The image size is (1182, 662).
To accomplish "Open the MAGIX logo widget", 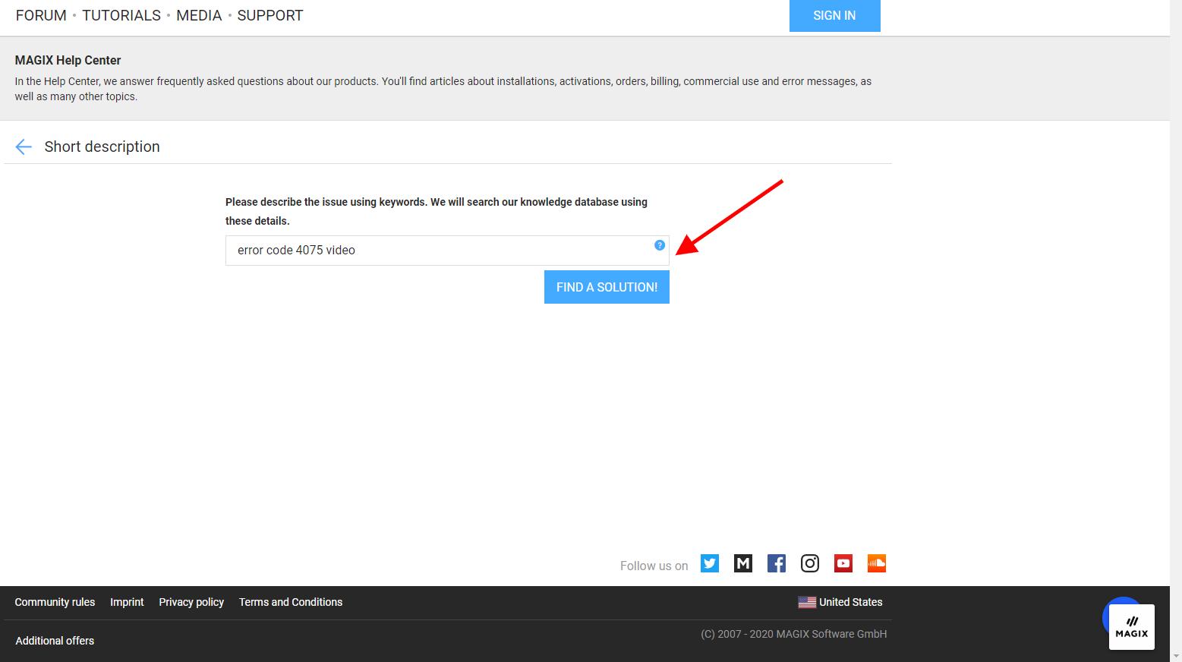I will [1131, 627].
